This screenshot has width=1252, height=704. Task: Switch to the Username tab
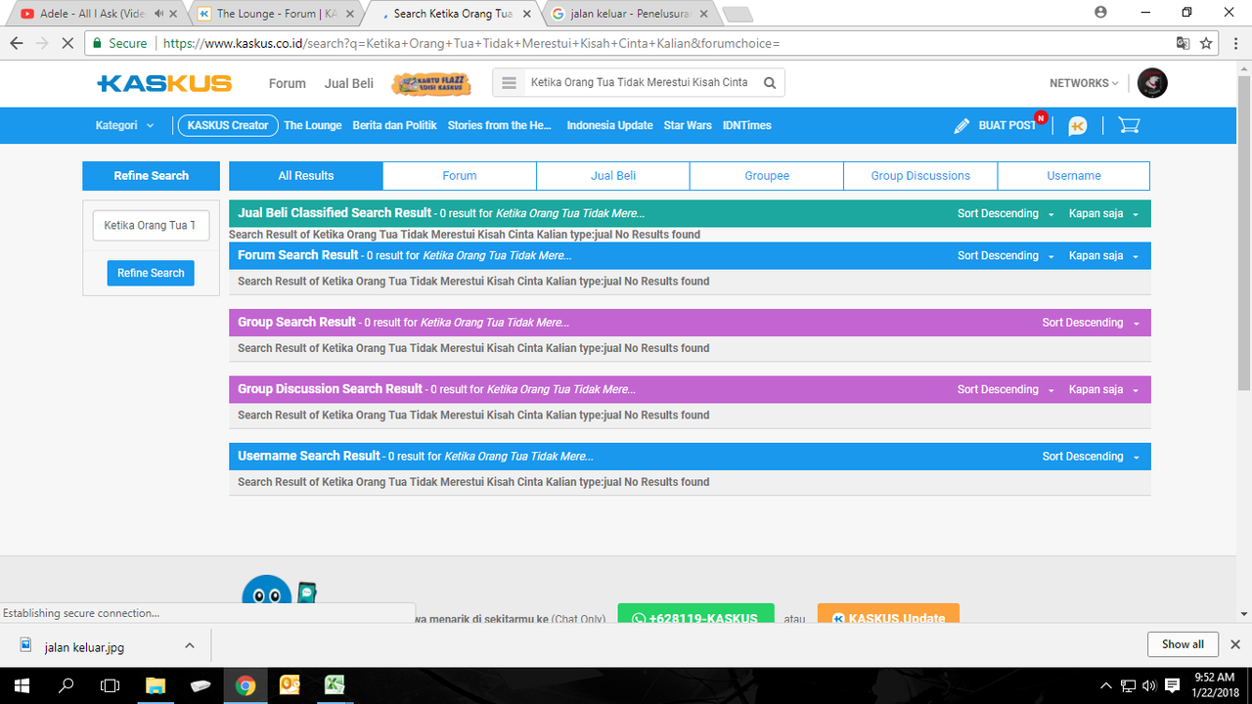pos(1074,176)
